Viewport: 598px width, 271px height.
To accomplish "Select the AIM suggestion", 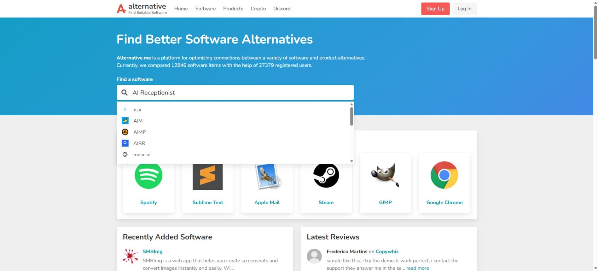I will (x=233, y=121).
